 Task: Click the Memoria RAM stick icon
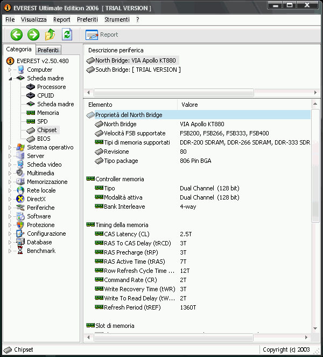[x=31, y=113]
